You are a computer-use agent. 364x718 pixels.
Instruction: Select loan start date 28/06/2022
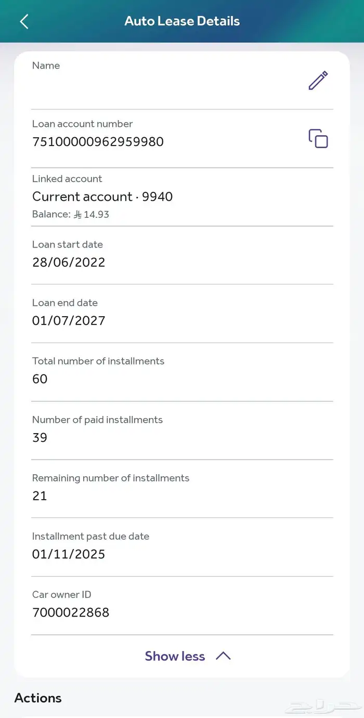(x=69, y=262)
